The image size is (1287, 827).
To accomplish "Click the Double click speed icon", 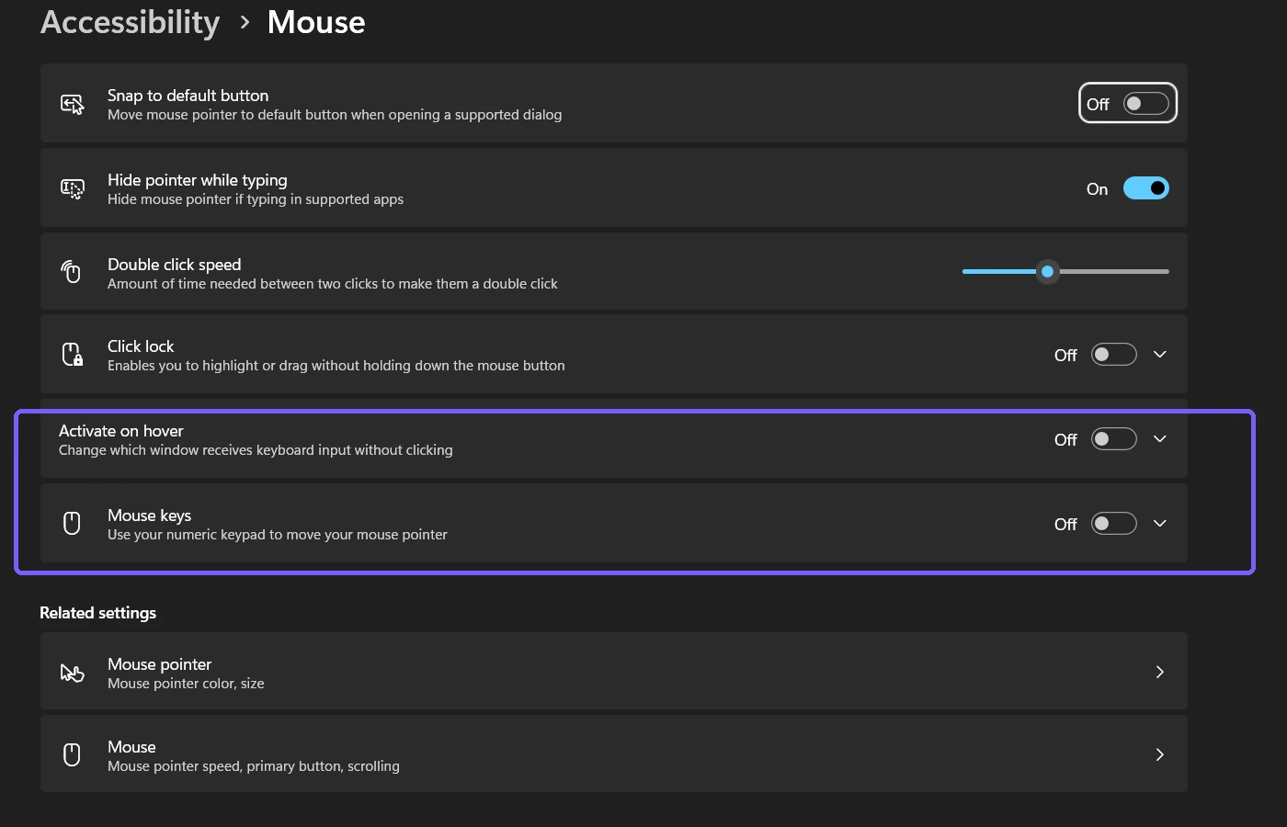I will [72, 272].
